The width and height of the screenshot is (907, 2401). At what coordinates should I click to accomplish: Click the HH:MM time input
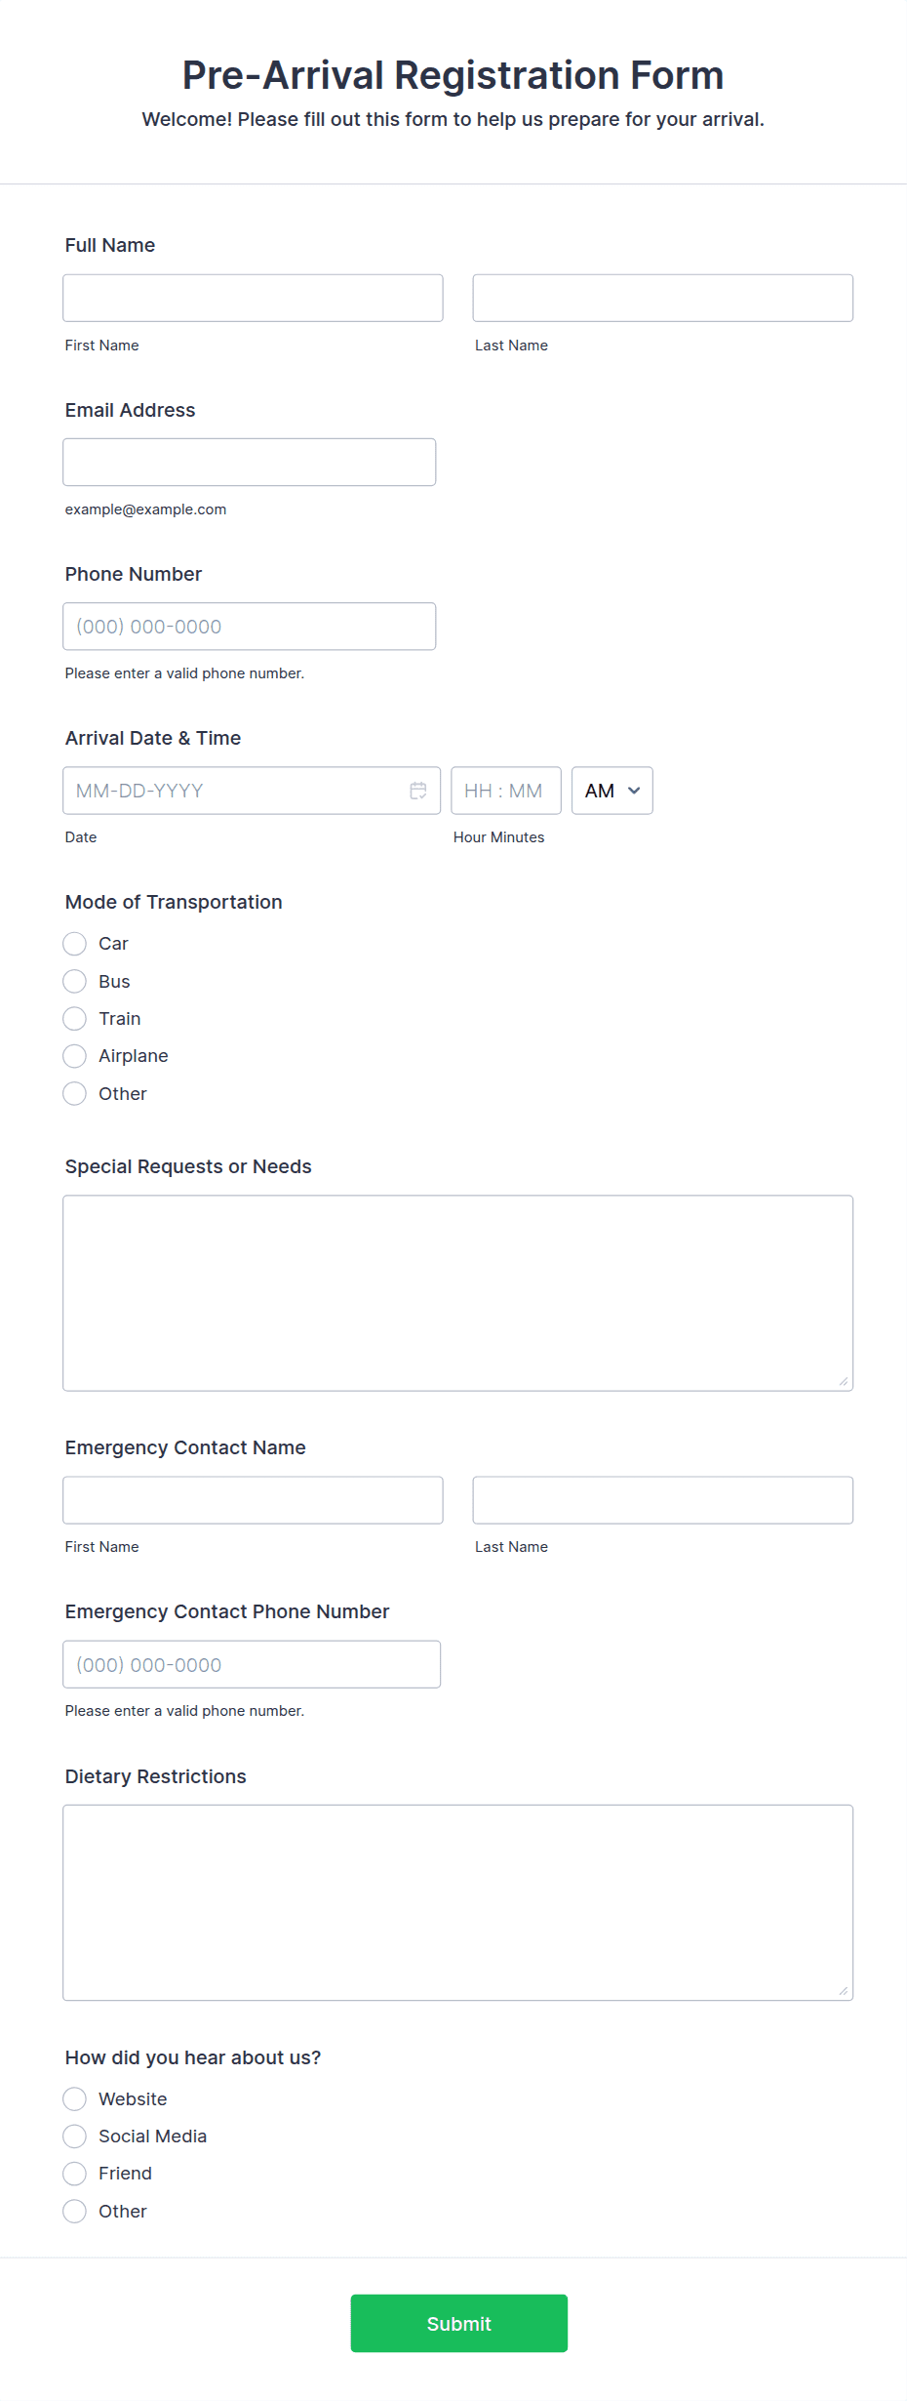pyautogui.click(x=506, y=791)
